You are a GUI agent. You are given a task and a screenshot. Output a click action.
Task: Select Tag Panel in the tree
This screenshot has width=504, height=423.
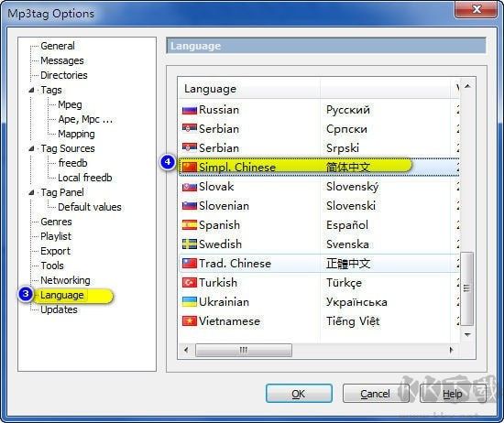coord(62,192)
